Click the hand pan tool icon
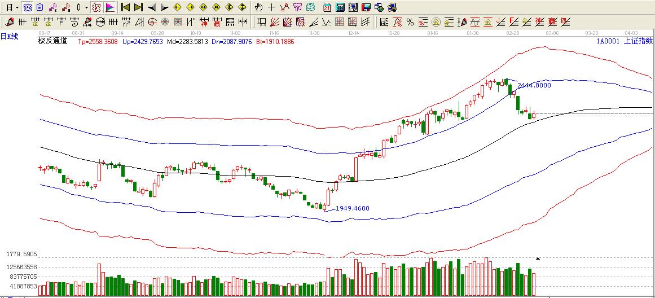The height and width of the screenshot is (298, 655). 258,7
